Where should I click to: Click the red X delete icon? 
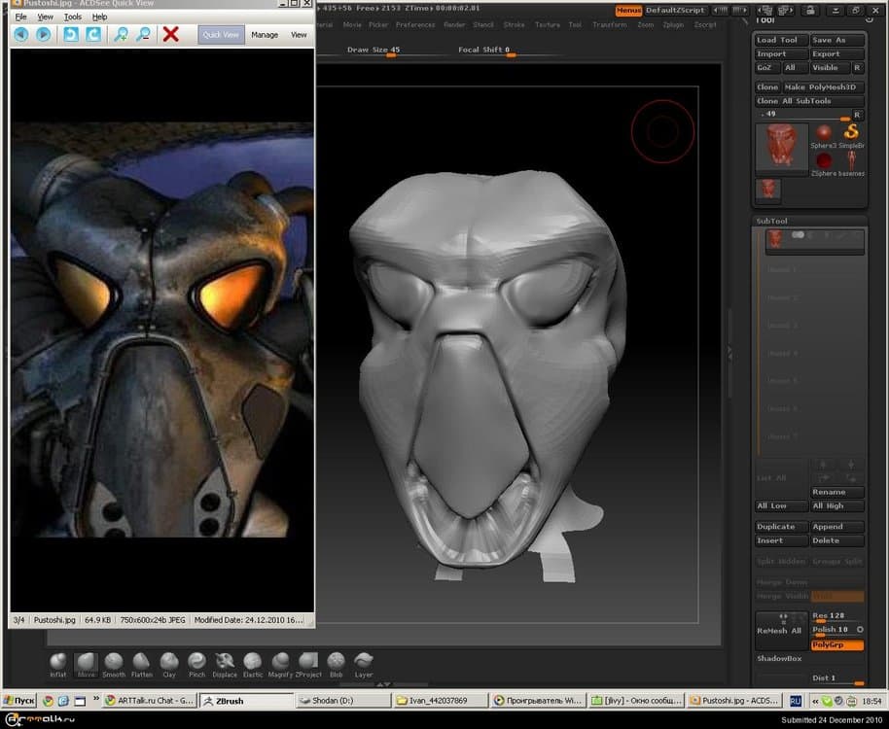click(171, 34)
